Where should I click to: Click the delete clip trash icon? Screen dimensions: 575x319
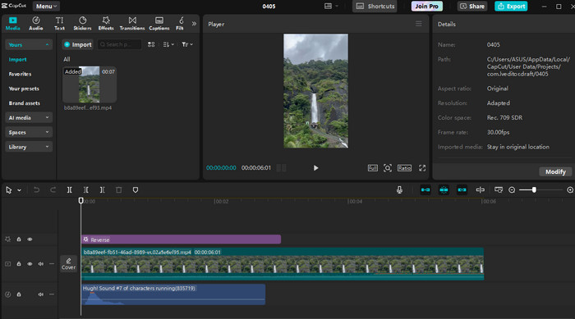coord(119,189)
